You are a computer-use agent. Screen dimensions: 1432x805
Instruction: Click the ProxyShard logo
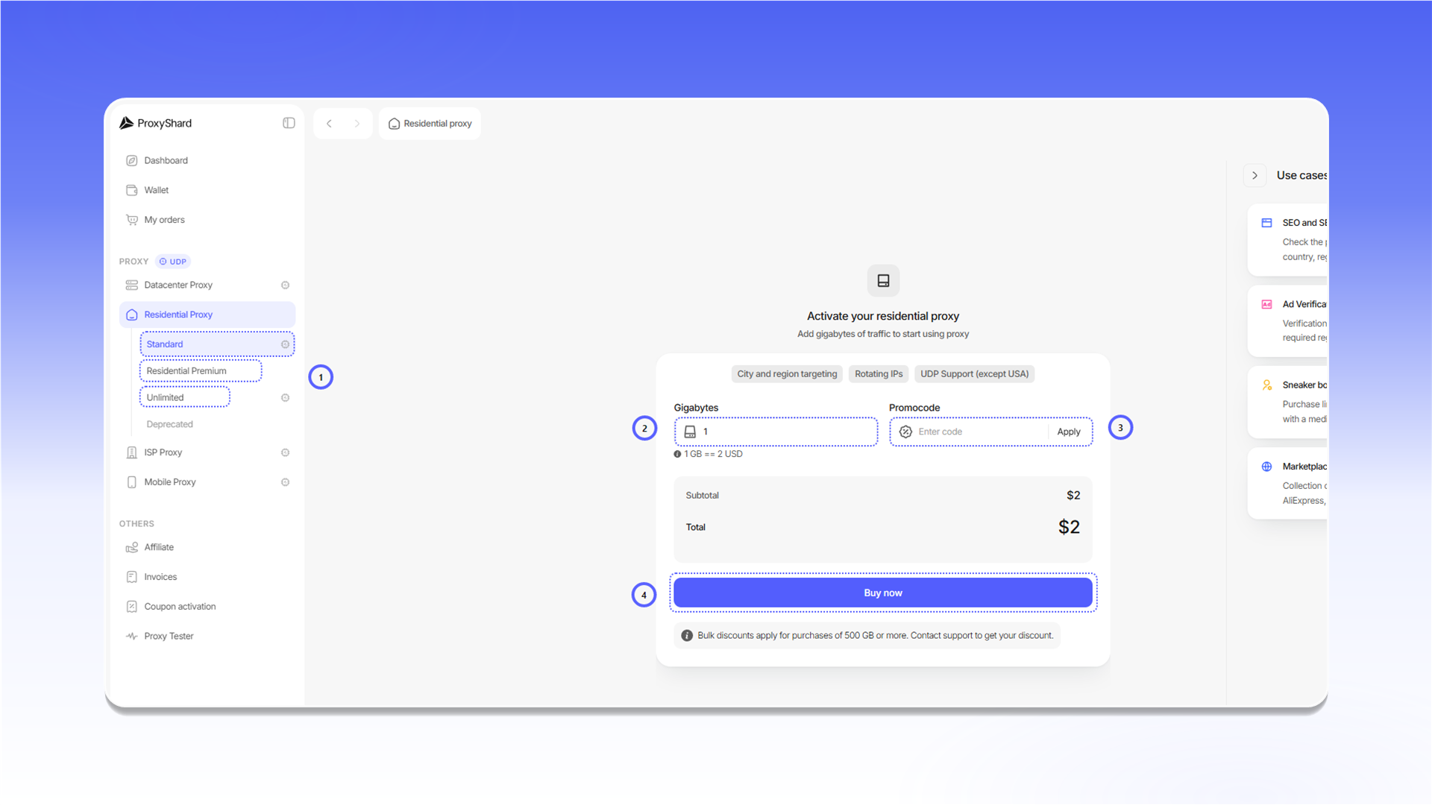pos(155,123)
